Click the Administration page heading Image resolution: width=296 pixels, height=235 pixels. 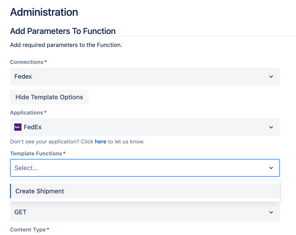click(x=44, y=12)
